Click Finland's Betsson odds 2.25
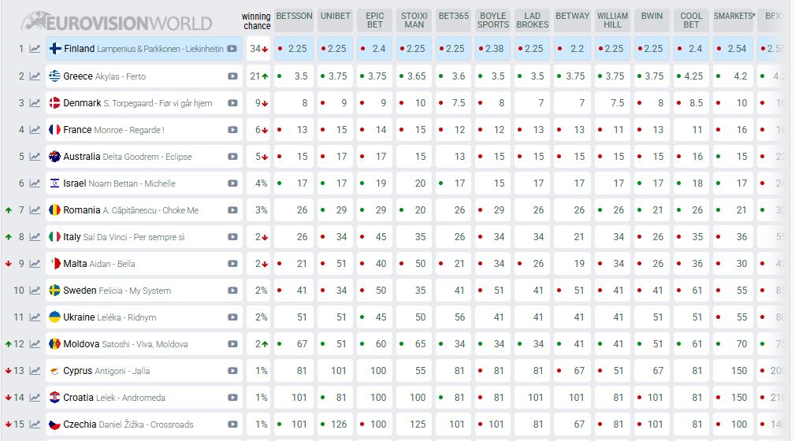Viewport: 795px width, 441px height. pyautogui.click(x=294, y=49)
